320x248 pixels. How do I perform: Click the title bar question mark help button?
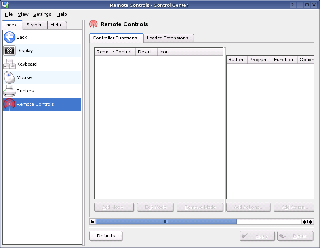293,5
